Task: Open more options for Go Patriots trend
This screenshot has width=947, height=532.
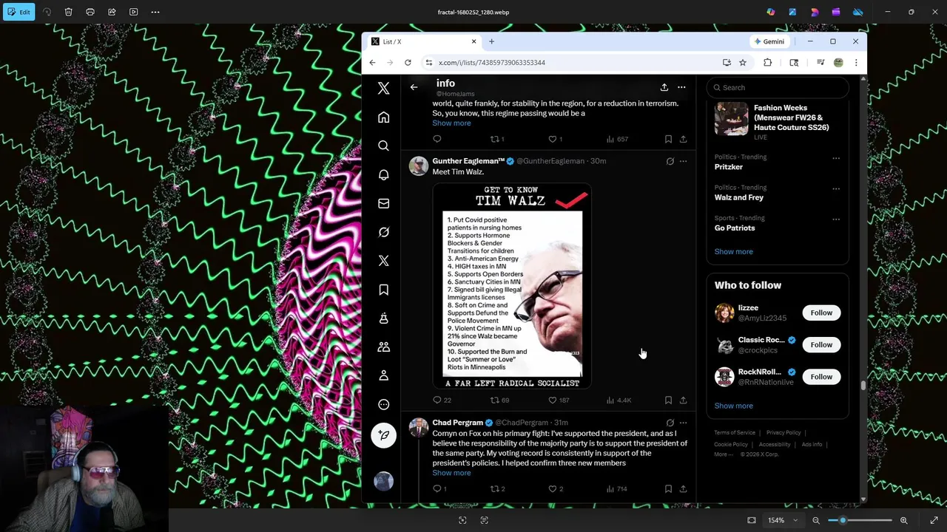Action: coord(836,219)
